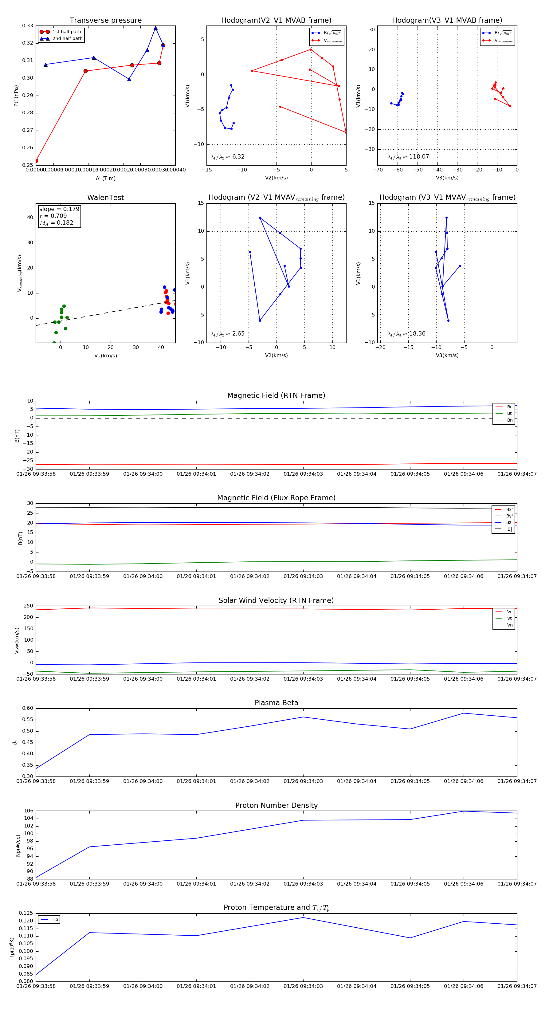Click the 'Magnetic Field (RTN Frame)' title
Image resolution: width=553 pixels, height=1014 pixels.
point(276,395)
